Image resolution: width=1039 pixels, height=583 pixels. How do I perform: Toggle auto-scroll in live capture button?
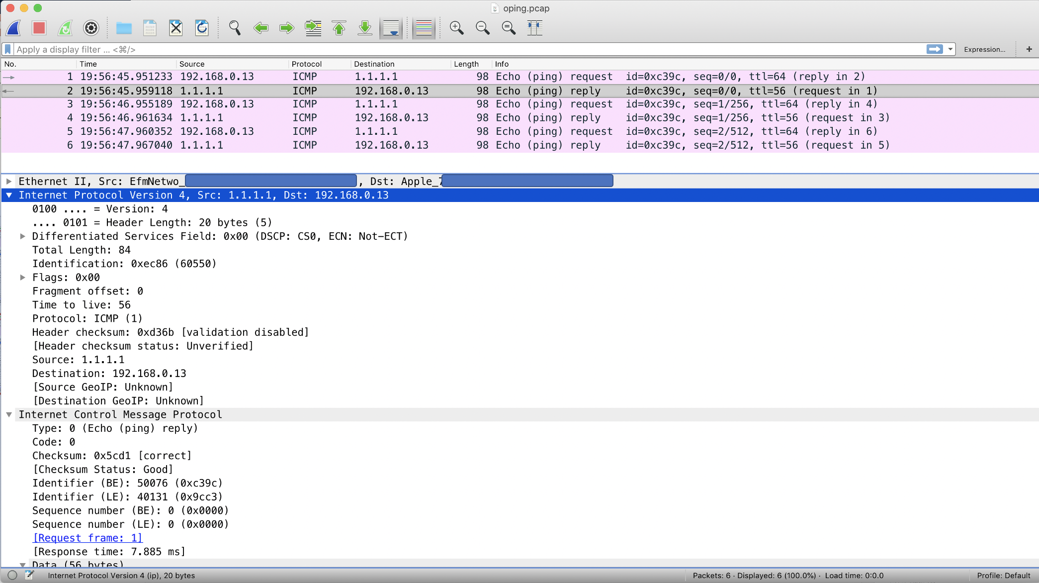(x=391, y=28)
